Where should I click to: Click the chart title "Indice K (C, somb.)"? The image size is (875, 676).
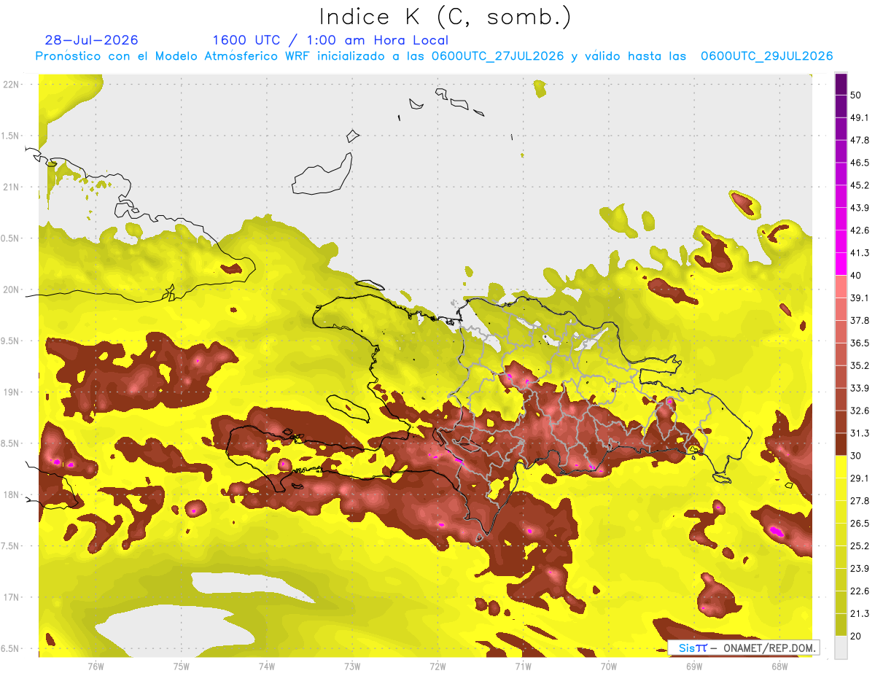pos(446,17)
